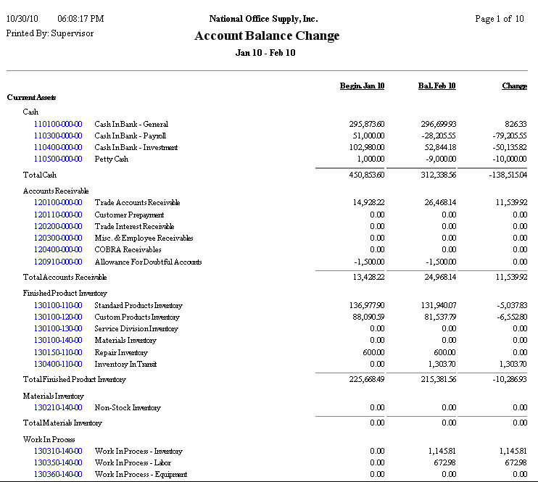Image resolution: width=538 pixels, height=482 pixels.
Task: Click Allowance For Doubtful Accounts link 120910-000-00
Action: pyautogui.click(x=58, y=262)
